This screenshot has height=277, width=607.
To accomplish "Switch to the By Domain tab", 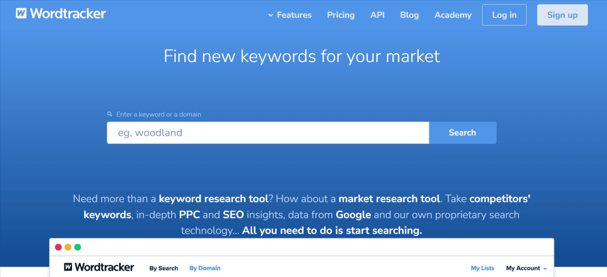I will coord(205,268).
